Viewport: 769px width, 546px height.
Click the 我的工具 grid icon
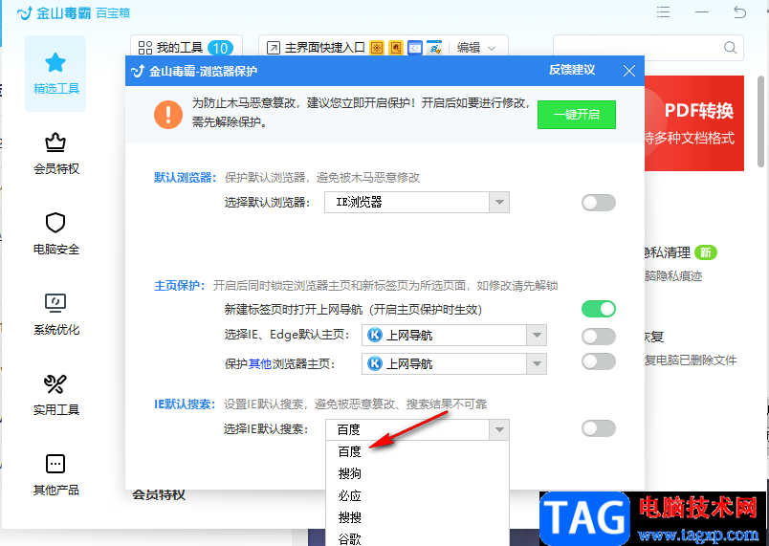[x=145, y=48]
